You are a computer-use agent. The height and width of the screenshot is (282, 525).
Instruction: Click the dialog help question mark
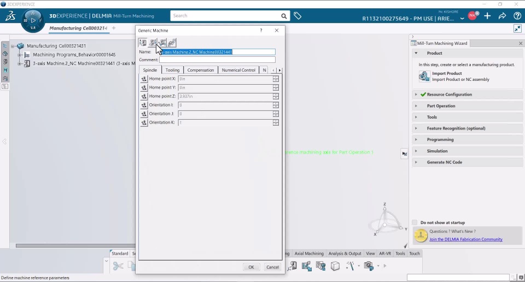coord(261,31)
